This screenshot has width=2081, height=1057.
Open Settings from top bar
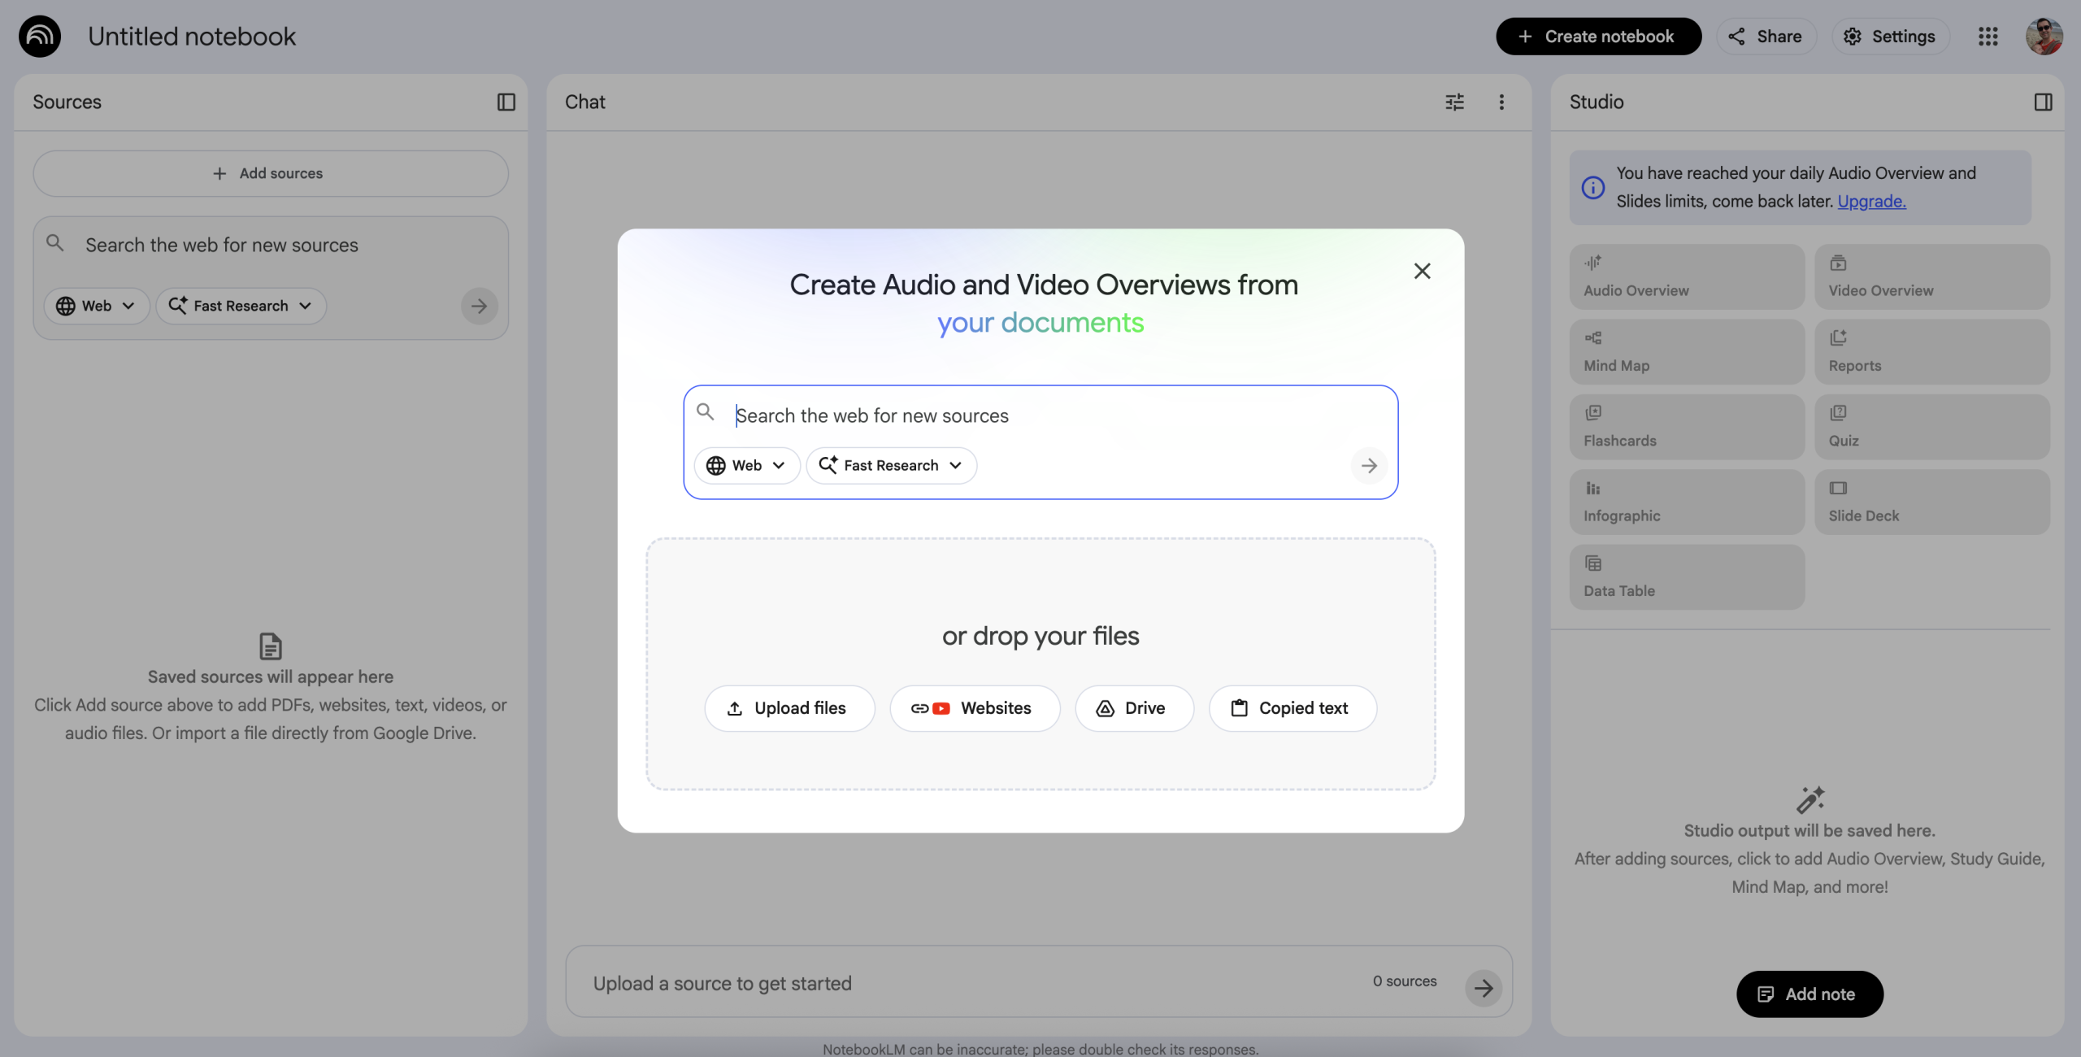tap(1890, 37)
